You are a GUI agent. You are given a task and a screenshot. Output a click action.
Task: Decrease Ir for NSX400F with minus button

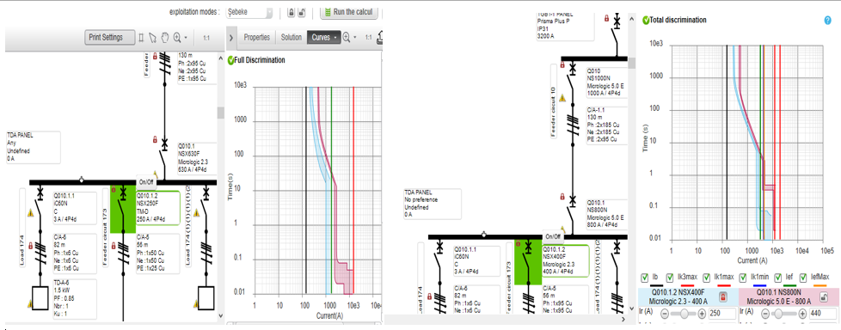pyautogui.click(x=665, y=315)
